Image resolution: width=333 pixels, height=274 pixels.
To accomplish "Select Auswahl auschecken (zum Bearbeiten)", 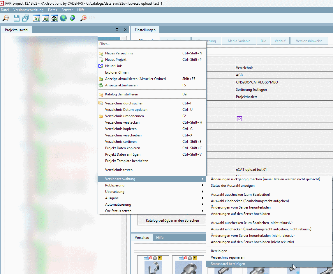I will 269,195.
